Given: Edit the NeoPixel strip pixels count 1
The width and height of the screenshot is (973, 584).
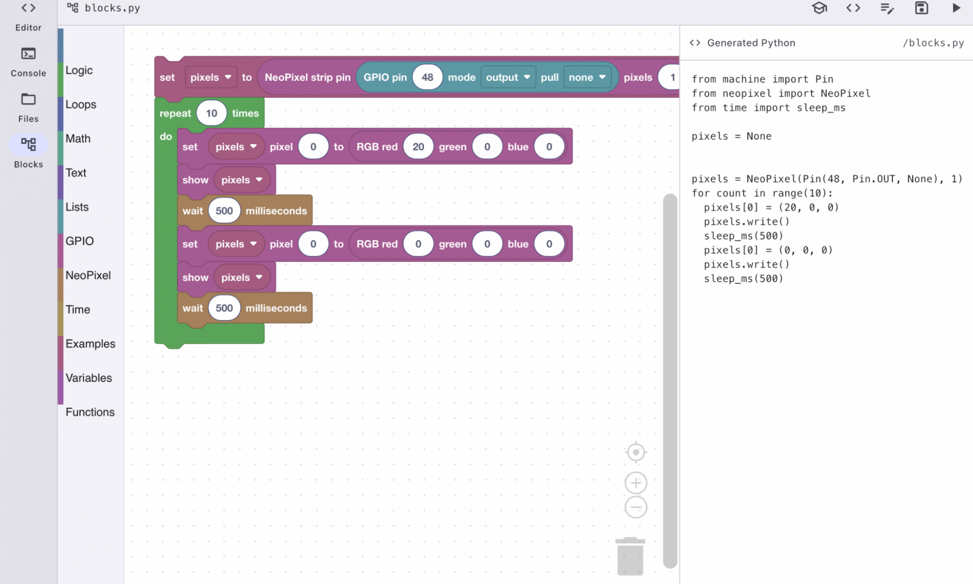Looking at the screenshot, I should [x=669, y=77].
